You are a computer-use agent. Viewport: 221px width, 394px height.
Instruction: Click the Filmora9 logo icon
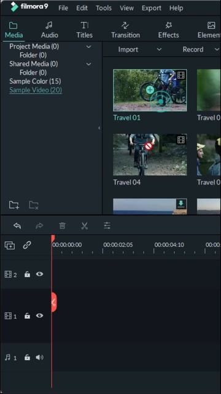pos(15,7)
